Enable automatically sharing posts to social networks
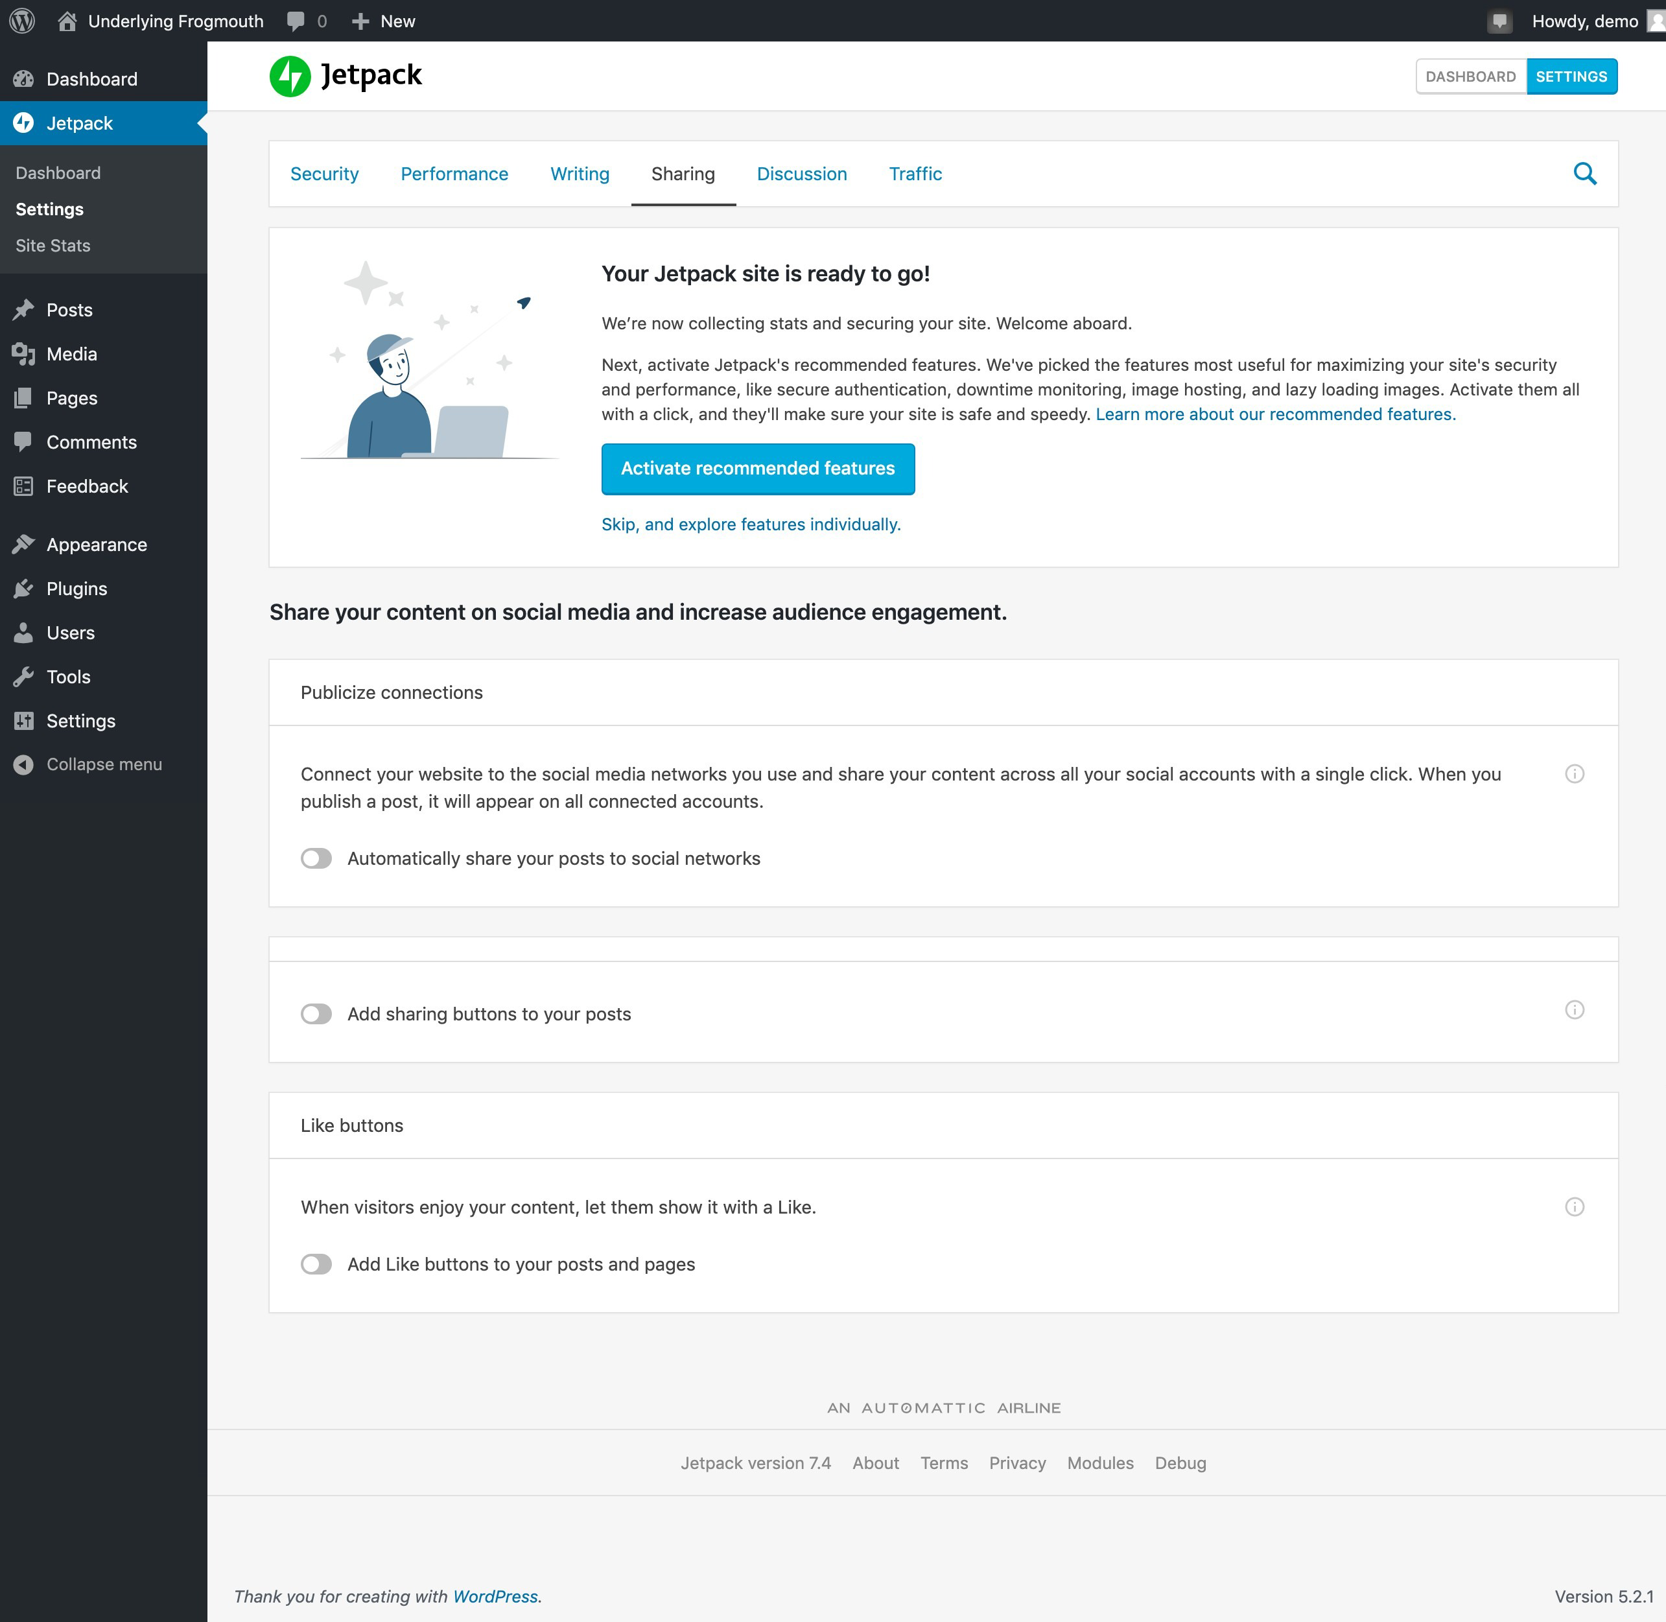Screen dimensions: 1666x1622 coord(316,859)
